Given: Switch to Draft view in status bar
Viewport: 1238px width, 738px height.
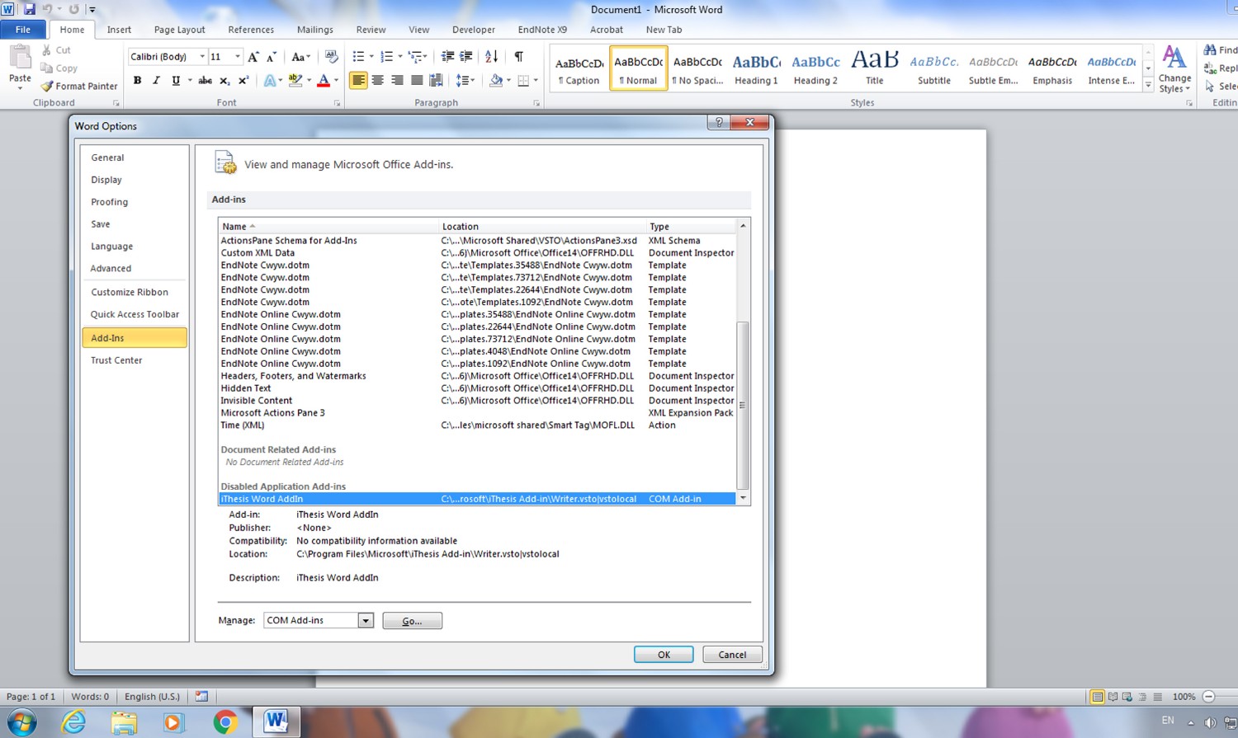Looking at the screenshot, I should pos(1157,697).
